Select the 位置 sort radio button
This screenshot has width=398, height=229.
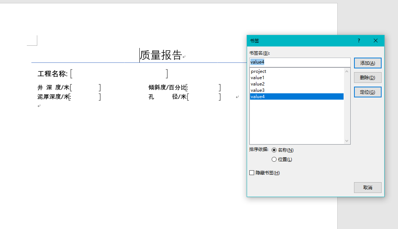tap(275, 159)
